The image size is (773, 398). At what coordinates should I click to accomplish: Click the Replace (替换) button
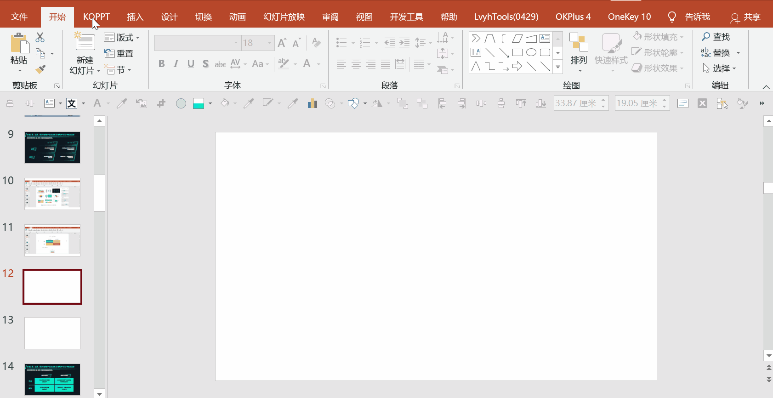tap(715, 52)
